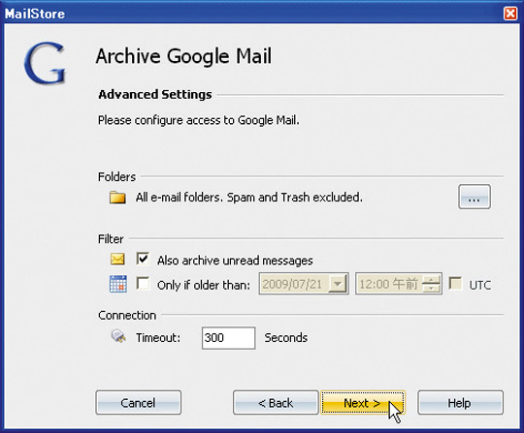Click the Google Mail G logo

pos(45,62)
